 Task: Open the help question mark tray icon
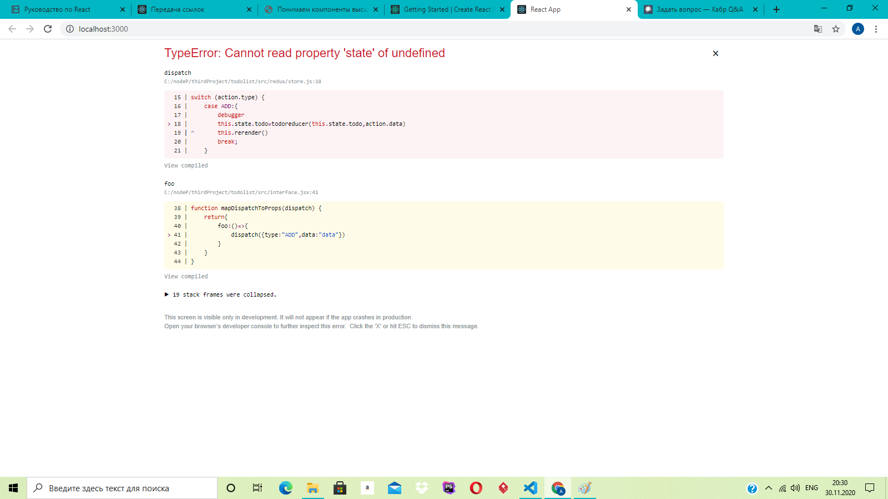(752, 488)
